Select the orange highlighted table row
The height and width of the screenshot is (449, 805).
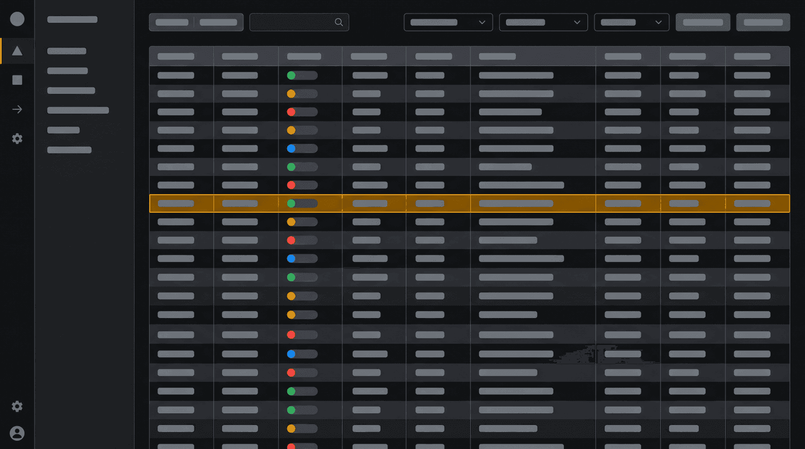[x=469, y=203]
